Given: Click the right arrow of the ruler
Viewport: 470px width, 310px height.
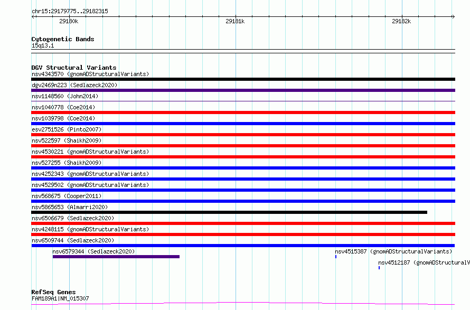Looking at the screenshot, I should (x=454, y=16).
